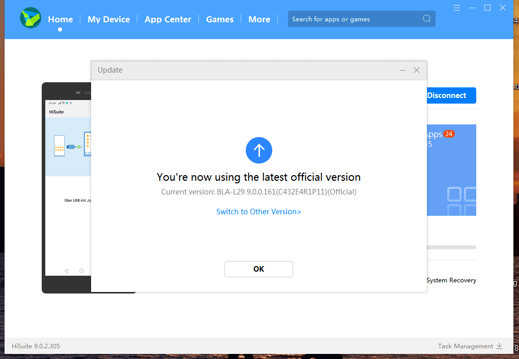Click the Update dialog title
519x359 pixels.
[x=110, y=70]
